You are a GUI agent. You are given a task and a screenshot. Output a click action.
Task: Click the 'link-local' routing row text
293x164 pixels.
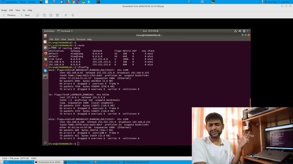click(x=55, y=59)
